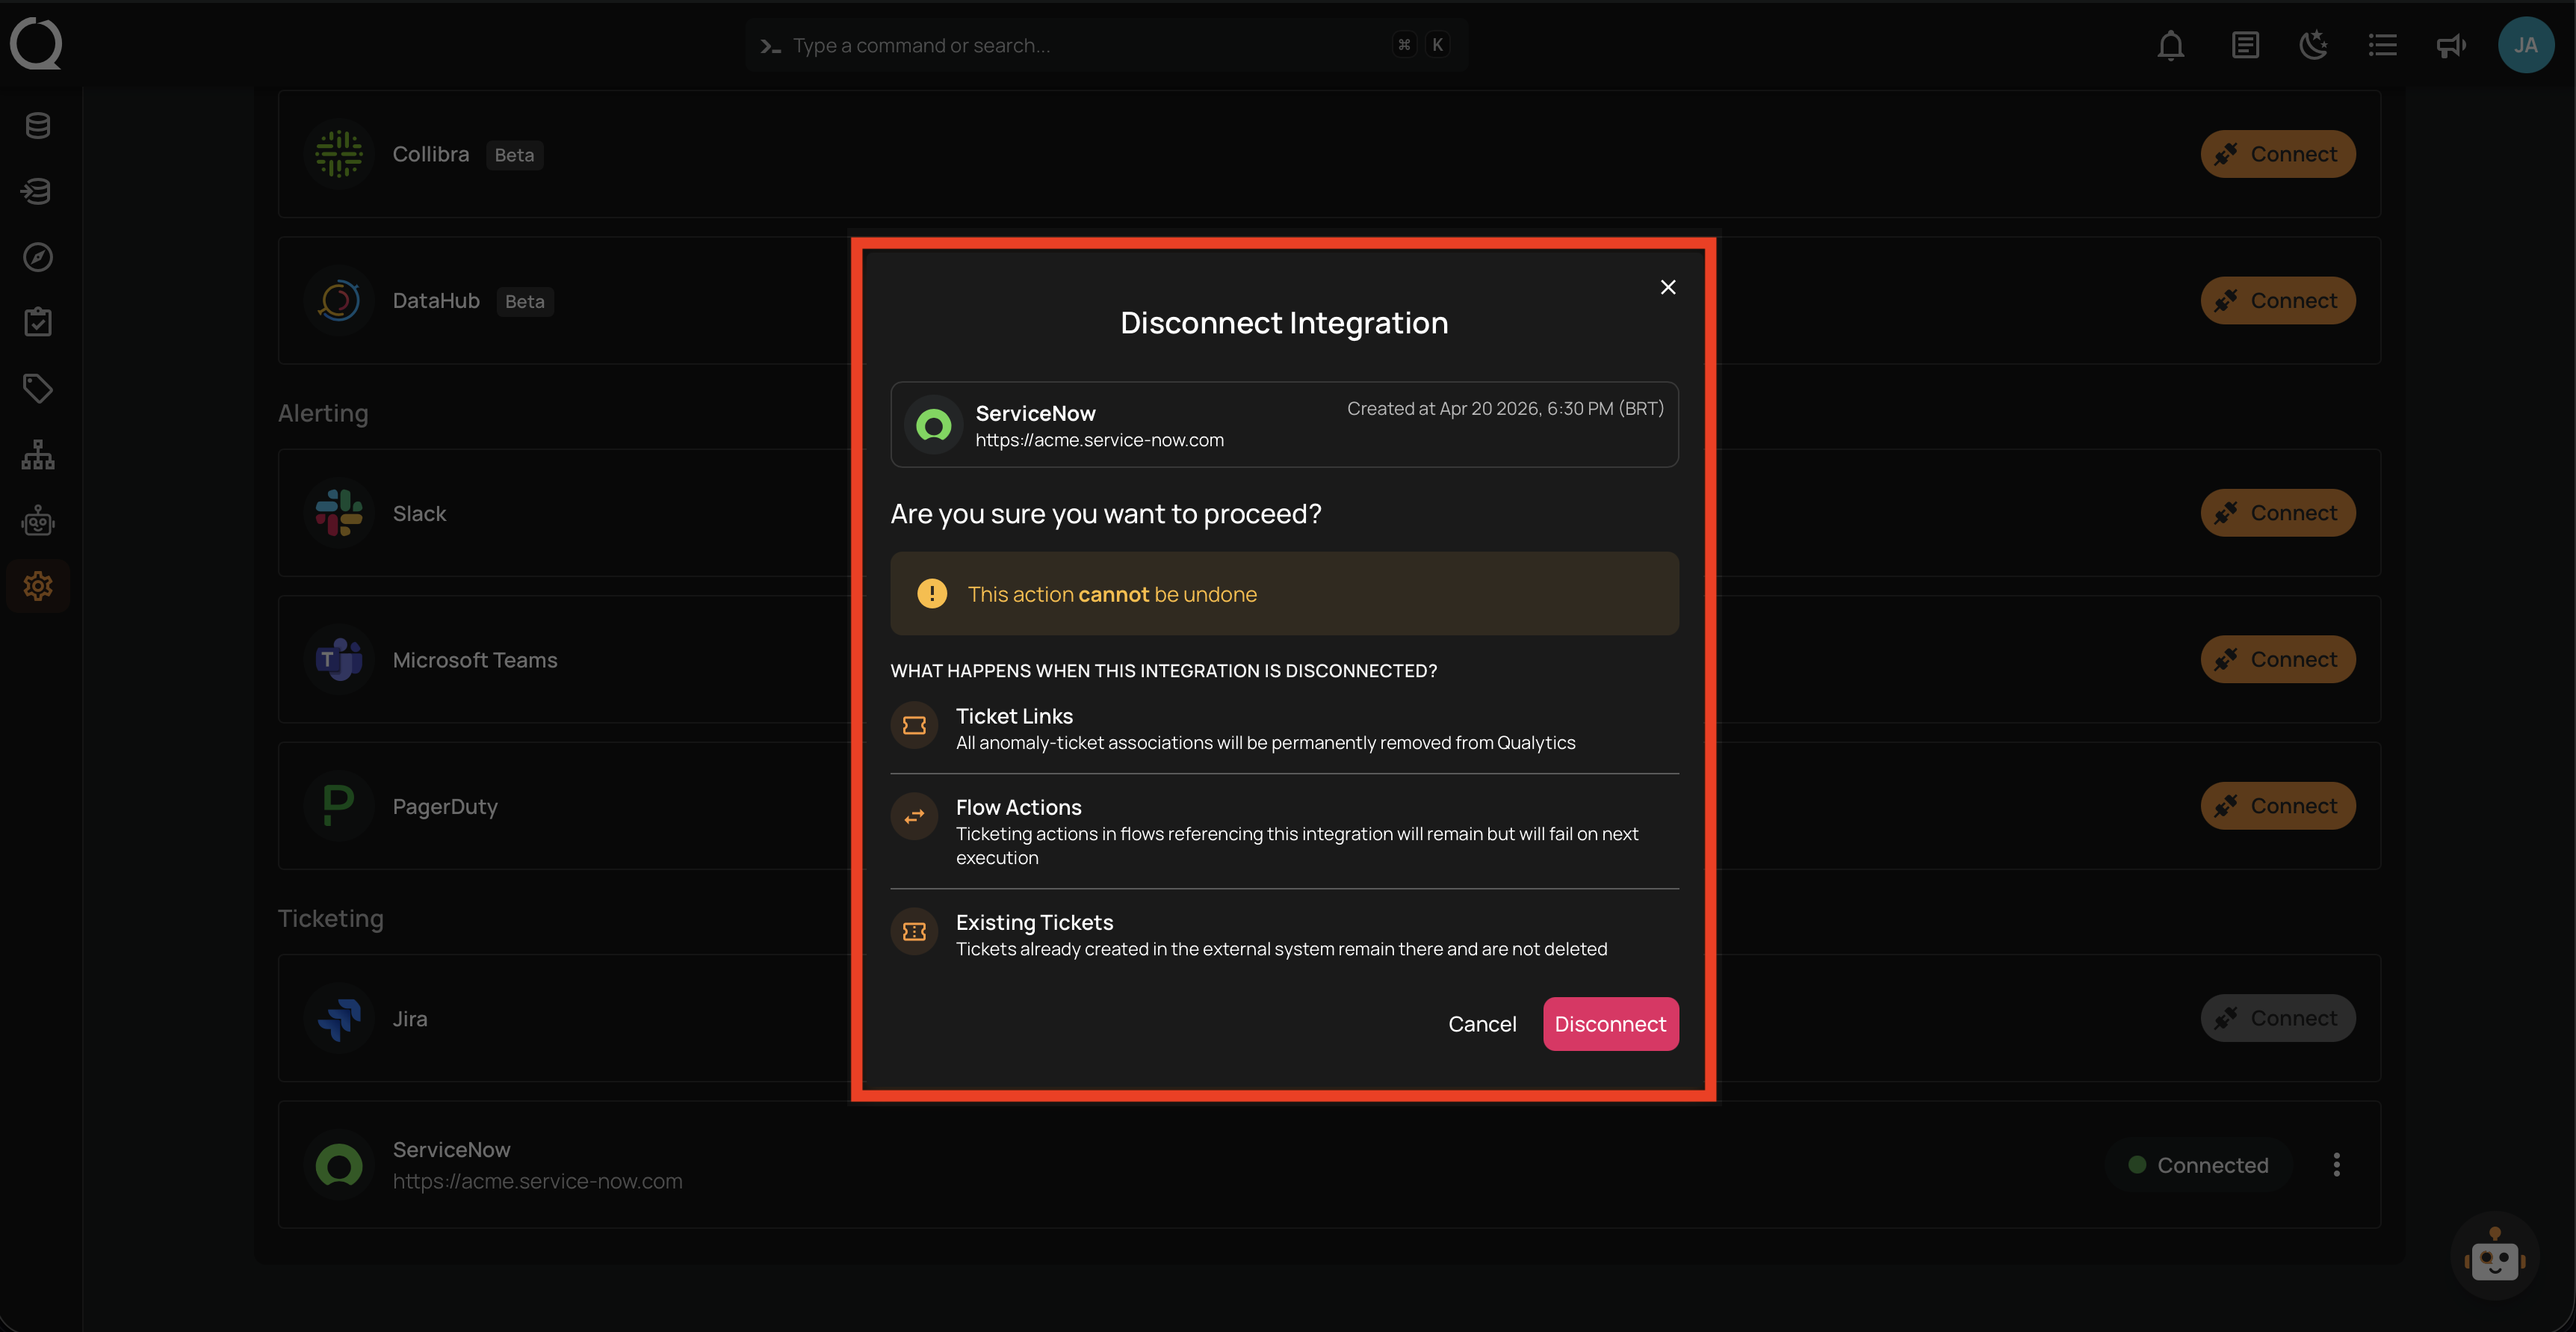Click the Qualytics logo in the sidebar
This screenshot has height=1332, width=2576.
coord(36,44)
